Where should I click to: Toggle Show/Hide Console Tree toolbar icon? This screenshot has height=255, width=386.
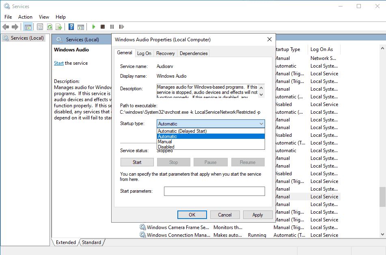[x=28, y=27]
